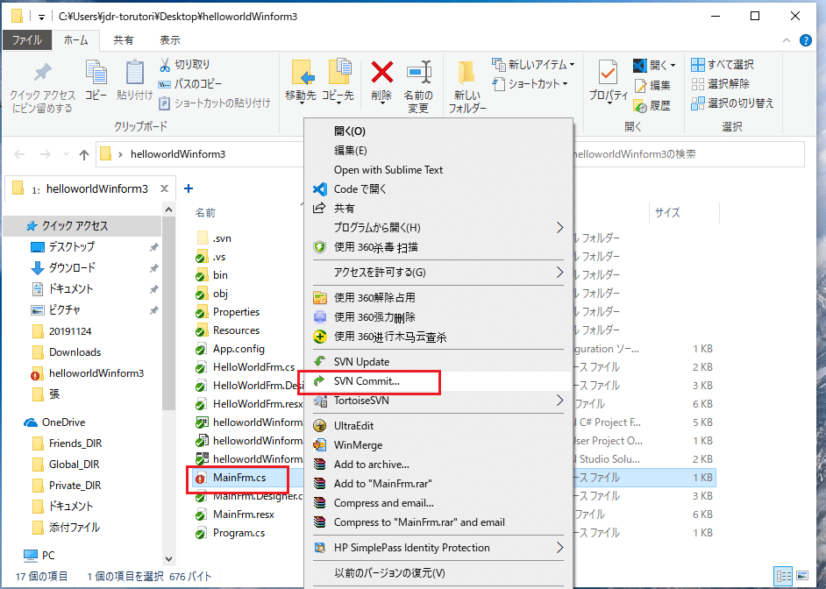Collapse the ribbon with the chevron
Screen dimensions: 826x589
[x=787, y=40]
